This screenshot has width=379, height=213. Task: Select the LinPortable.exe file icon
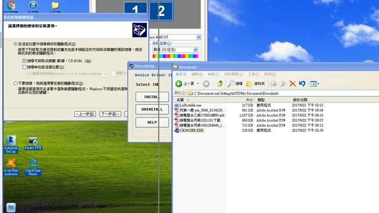click(x=176, y=105)
